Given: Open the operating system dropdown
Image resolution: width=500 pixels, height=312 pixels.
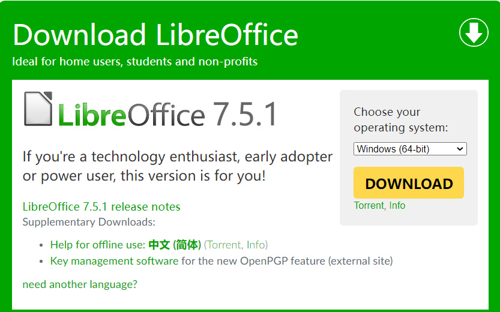Looking at the screenshot, I should [410, 149].
